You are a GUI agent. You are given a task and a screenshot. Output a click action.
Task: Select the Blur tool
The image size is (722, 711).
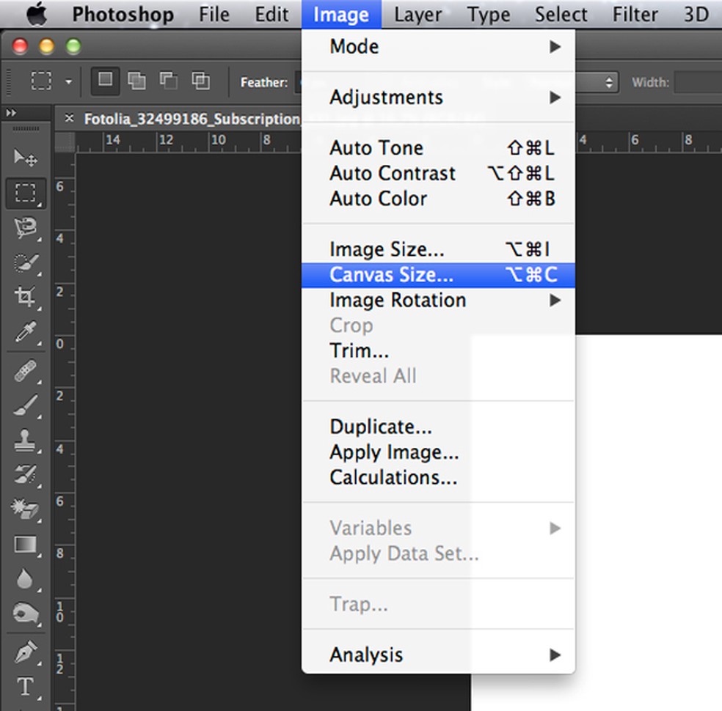tap(26, 578)
